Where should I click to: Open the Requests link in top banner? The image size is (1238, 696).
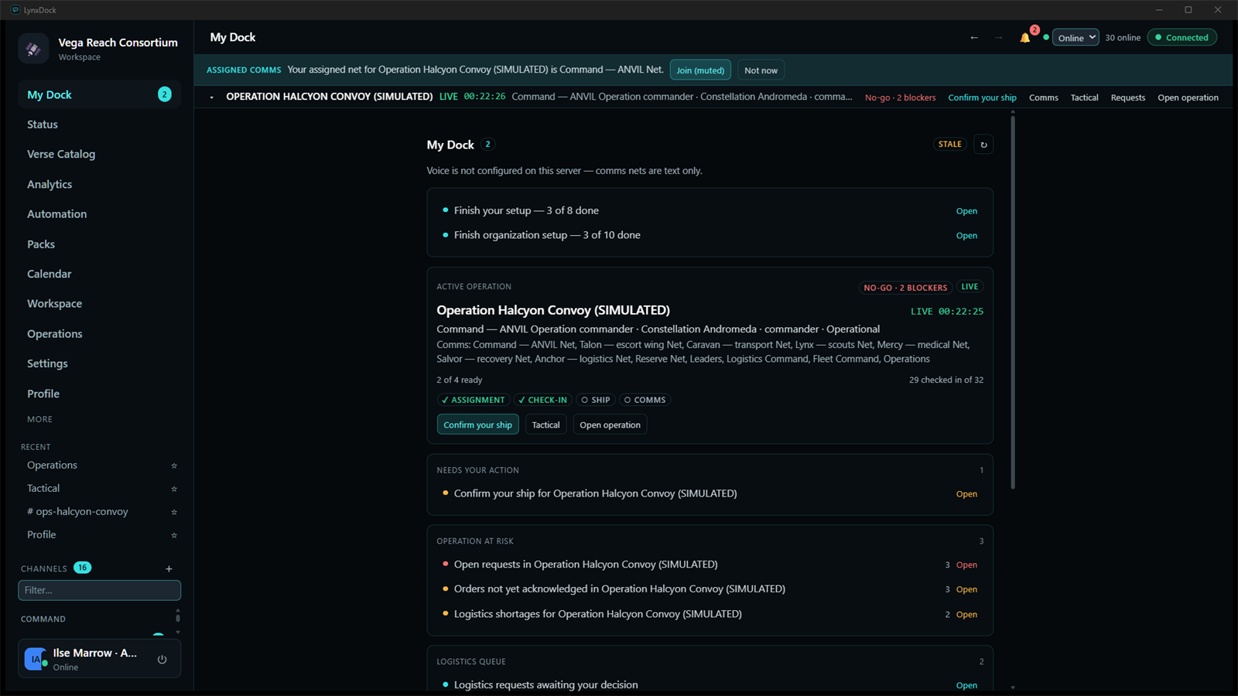point(1127,97)
